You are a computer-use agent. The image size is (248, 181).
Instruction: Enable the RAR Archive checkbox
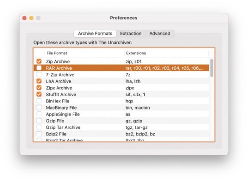point(39,68)
